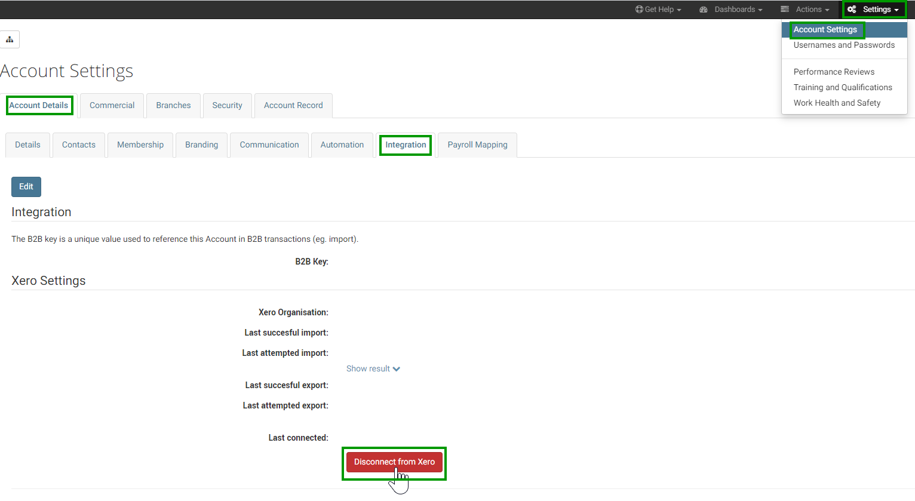Expand Show result for last import
Screen dimensions: 915x501
pos(373,369)
